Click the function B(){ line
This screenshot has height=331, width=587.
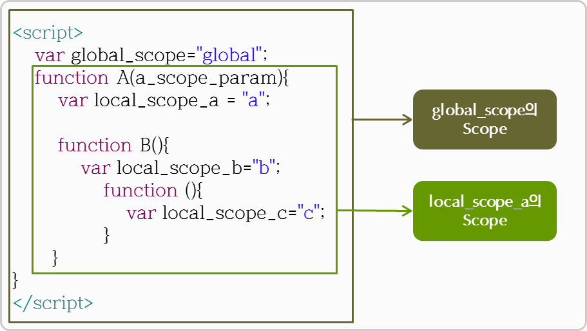[113, 145]
